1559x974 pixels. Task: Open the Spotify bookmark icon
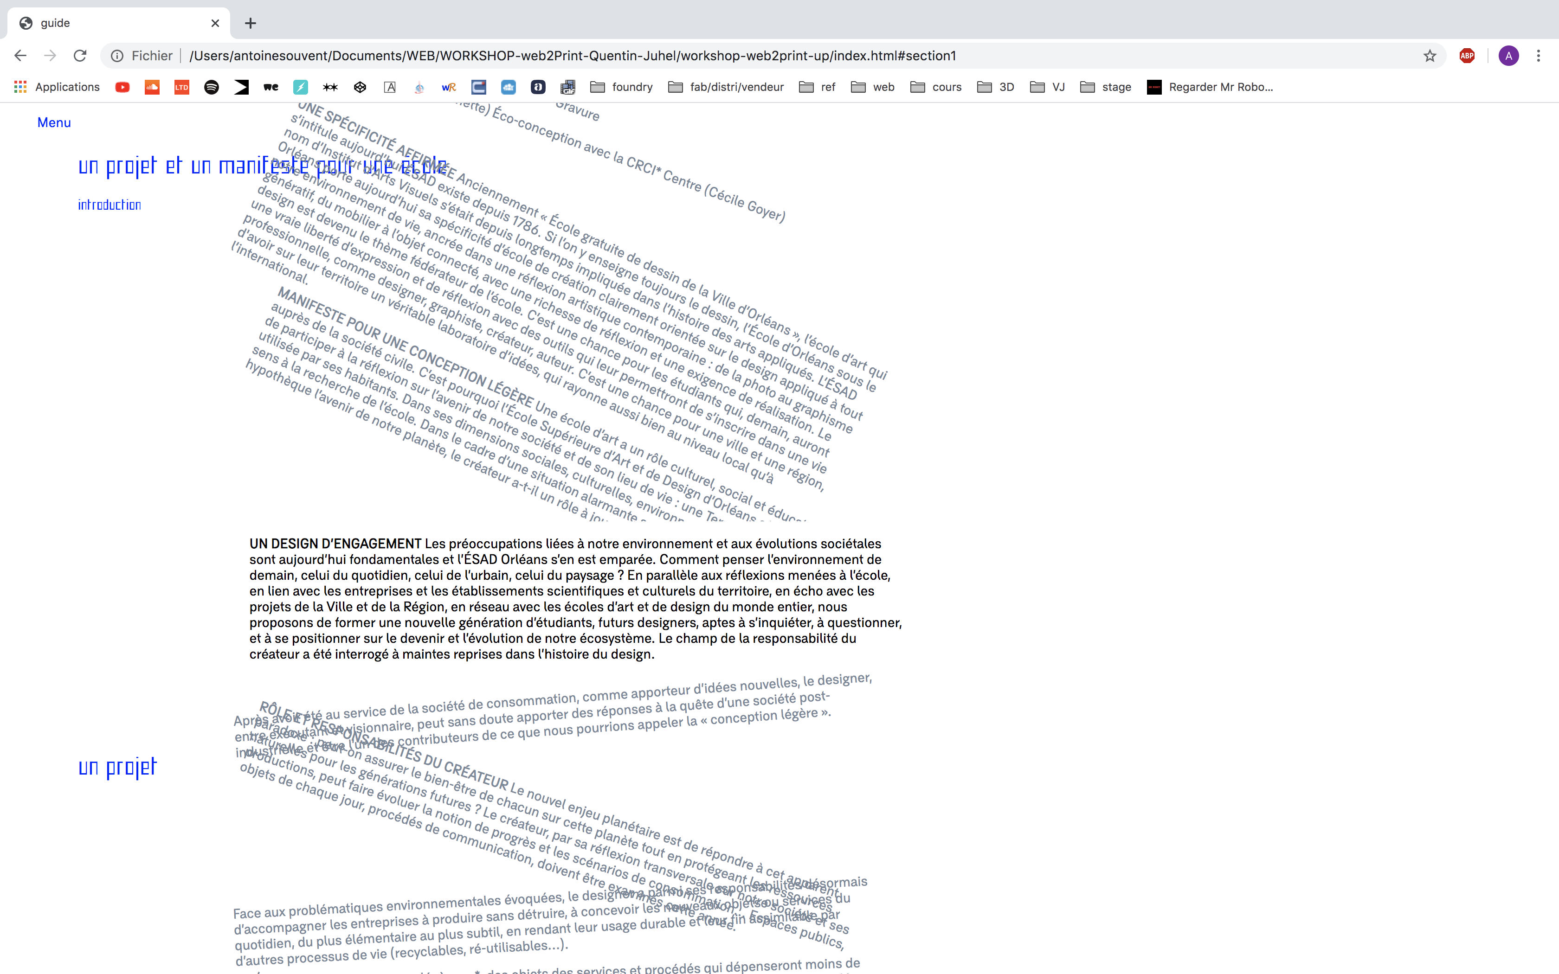(211, 87)
